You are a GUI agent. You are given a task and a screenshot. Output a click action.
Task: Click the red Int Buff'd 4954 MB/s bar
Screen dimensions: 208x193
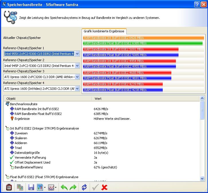129,61
